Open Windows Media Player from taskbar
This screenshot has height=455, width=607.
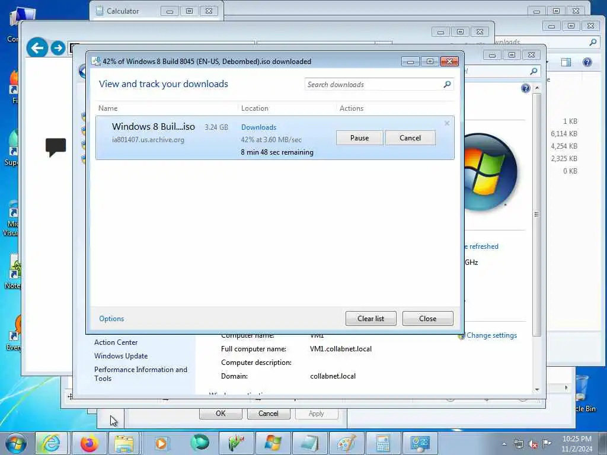pos(161,443)
